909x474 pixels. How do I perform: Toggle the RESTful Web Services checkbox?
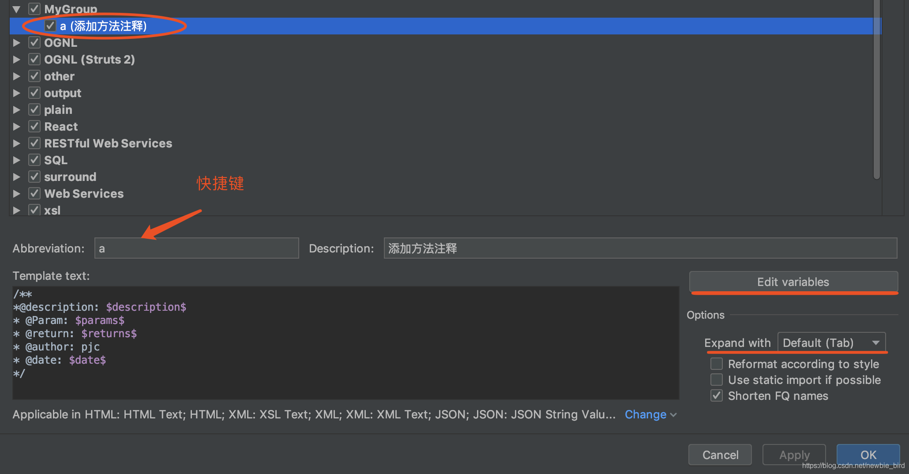click(x=34, y=143)
